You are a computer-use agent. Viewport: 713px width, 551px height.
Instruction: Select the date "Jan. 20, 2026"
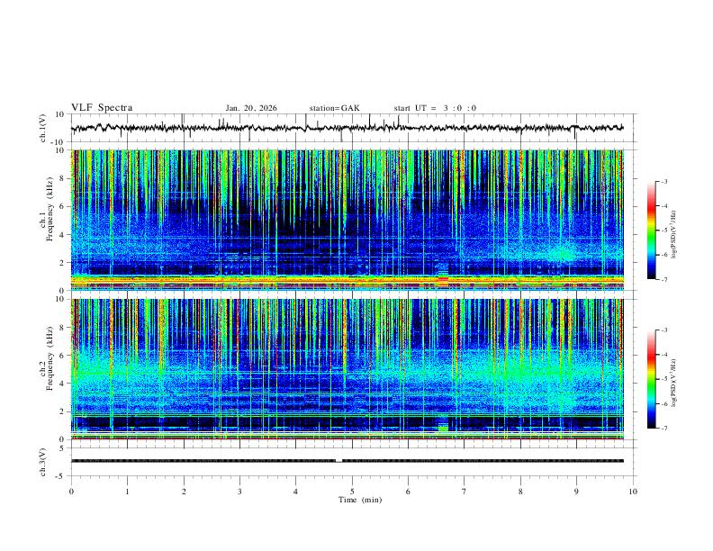251,108
